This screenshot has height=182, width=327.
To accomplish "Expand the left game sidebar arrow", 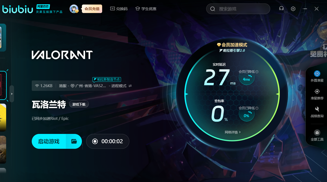I will coord(12,94).
